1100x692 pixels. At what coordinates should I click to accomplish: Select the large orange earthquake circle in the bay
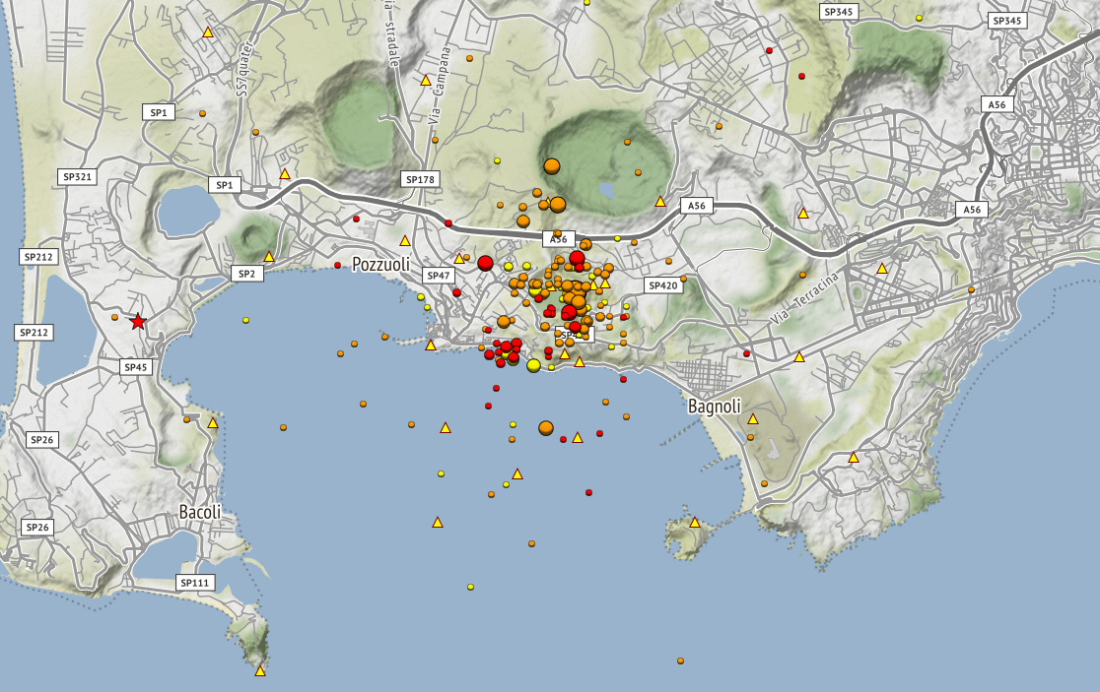[546, 427]
